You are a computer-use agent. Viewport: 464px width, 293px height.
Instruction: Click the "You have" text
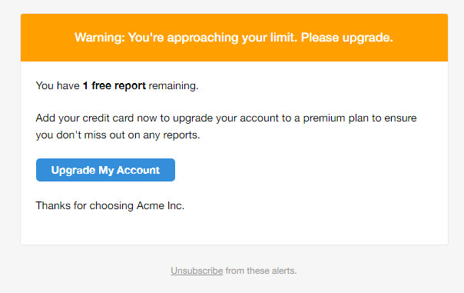point(58,85)
